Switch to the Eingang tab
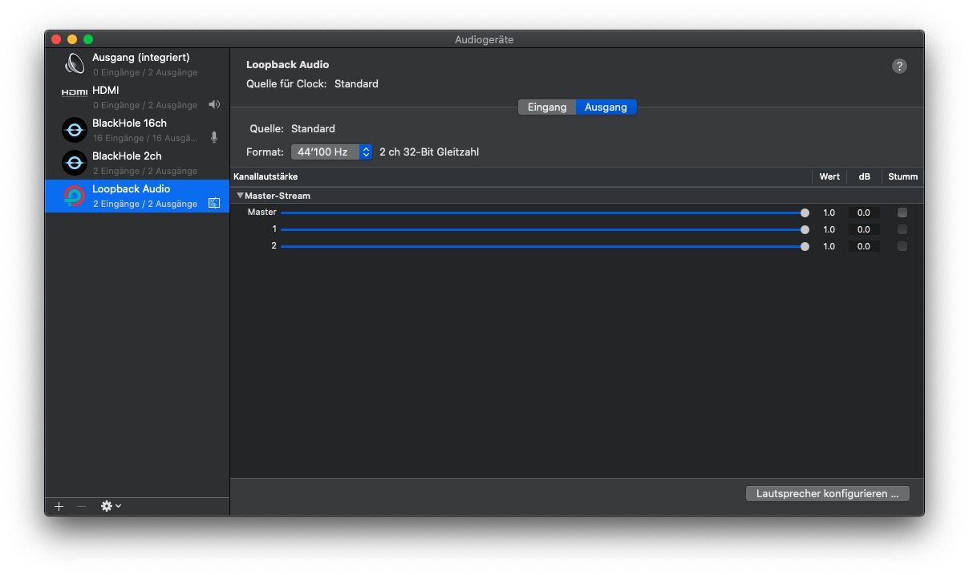Image resolution: width=969 pixels, height=575 pixels. [547, 107]
